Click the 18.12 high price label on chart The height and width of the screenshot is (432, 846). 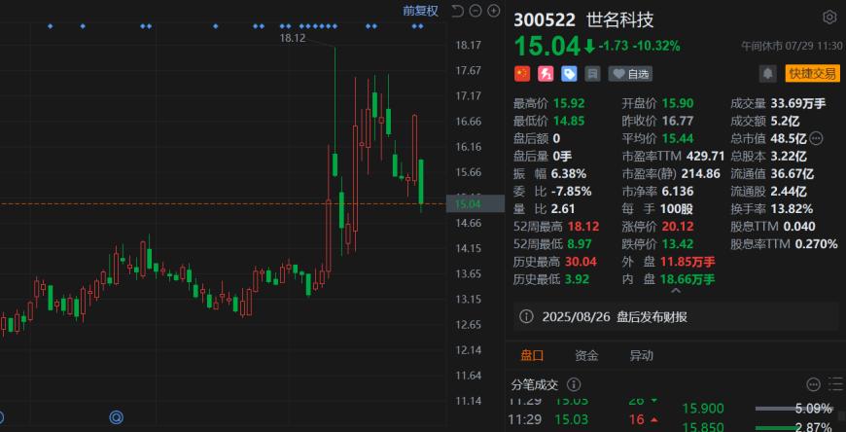[293, 38]
